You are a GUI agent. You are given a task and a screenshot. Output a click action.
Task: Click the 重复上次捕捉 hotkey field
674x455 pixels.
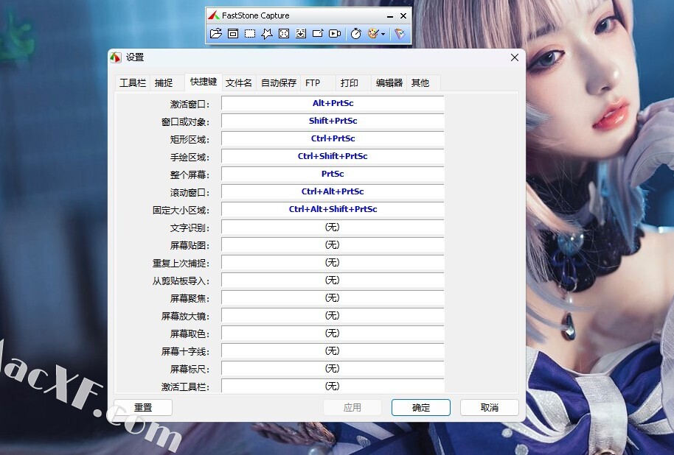[x=333, y=262]
